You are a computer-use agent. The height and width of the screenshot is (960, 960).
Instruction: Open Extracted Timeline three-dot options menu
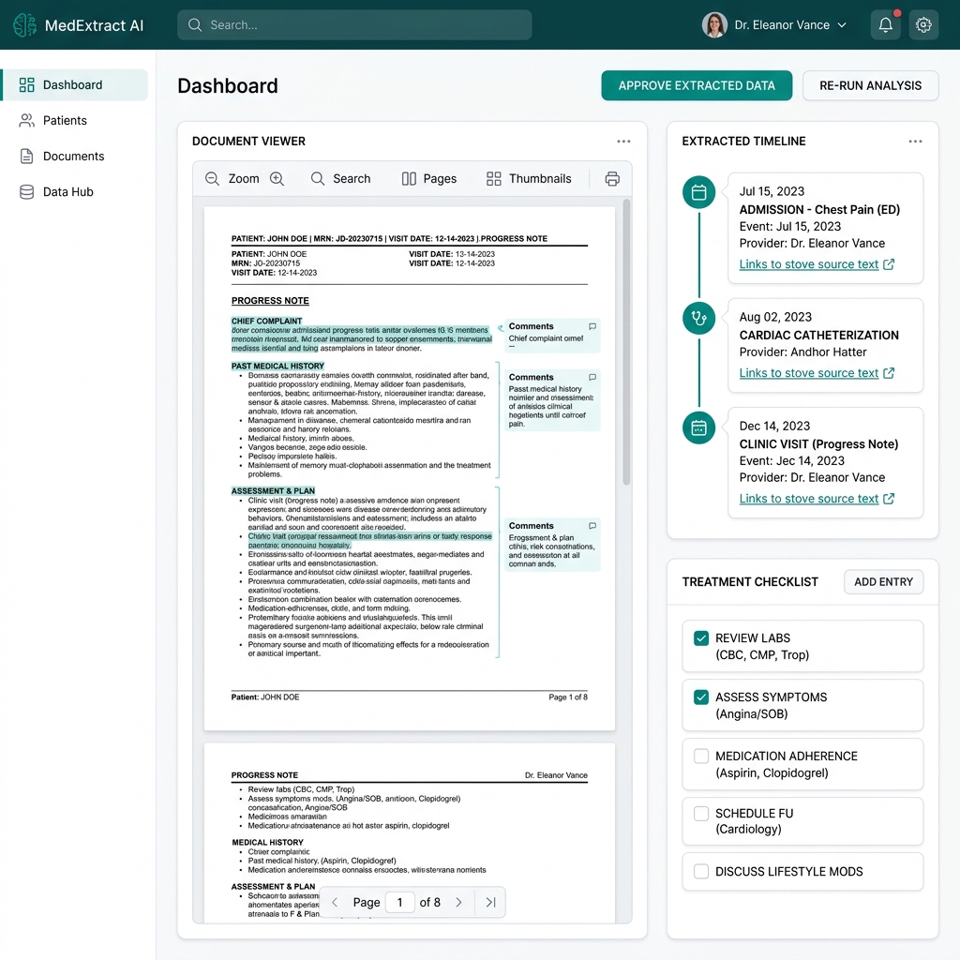click(915, 142)
